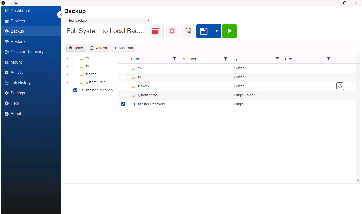
Task: Click the Disaster Recovery file icon in table
Action: coord(133,104)
